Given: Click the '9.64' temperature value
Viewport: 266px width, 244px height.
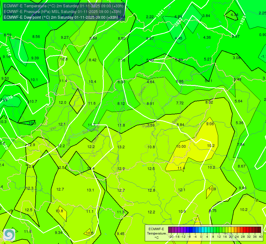Looking at the screenshot, I should tap(243, 188).
